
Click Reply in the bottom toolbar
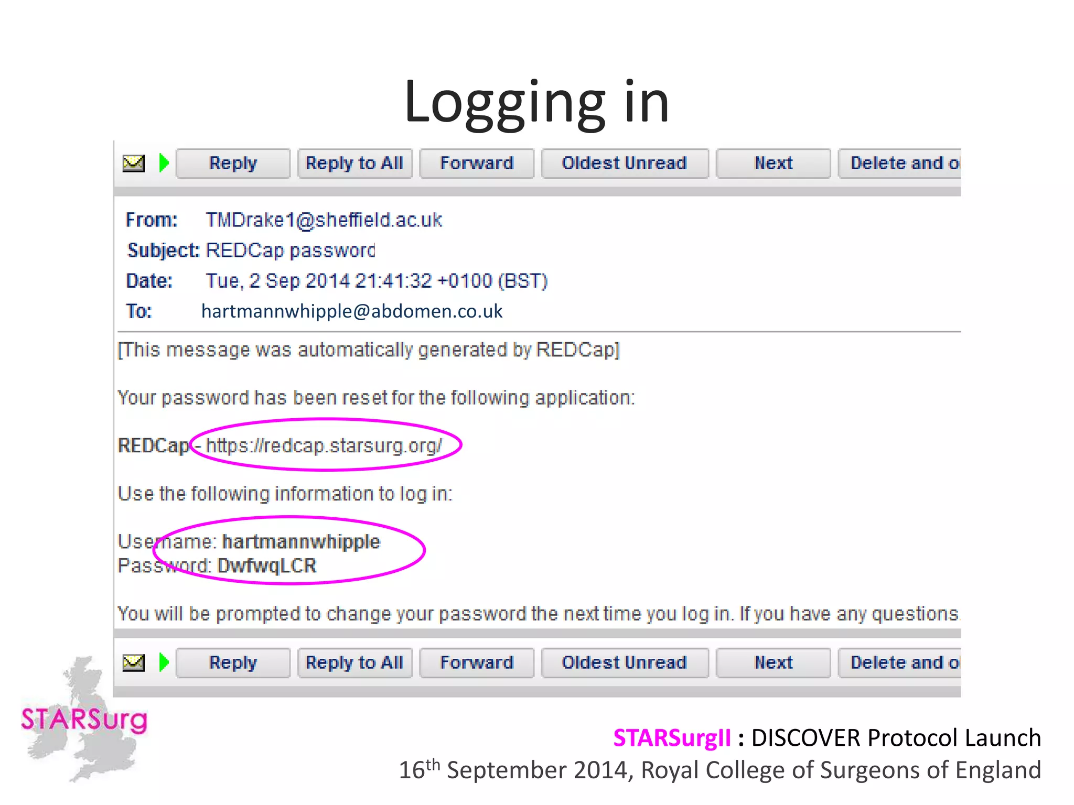(233, 663)
